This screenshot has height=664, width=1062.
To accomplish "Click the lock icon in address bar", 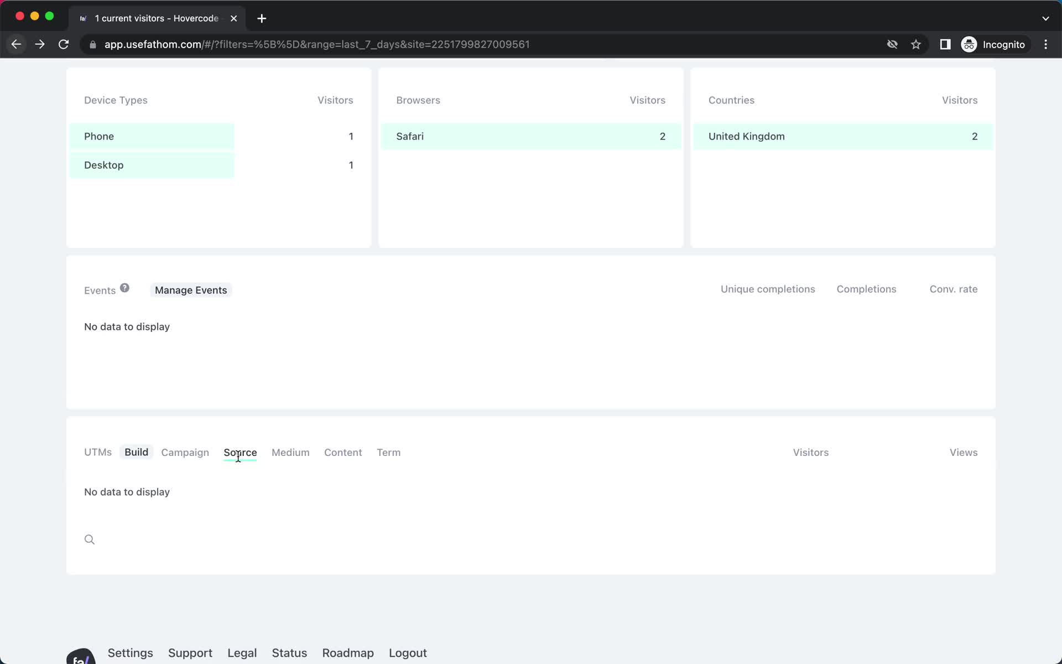I will click(93, 45).
